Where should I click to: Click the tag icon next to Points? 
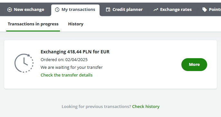(205, 10)
